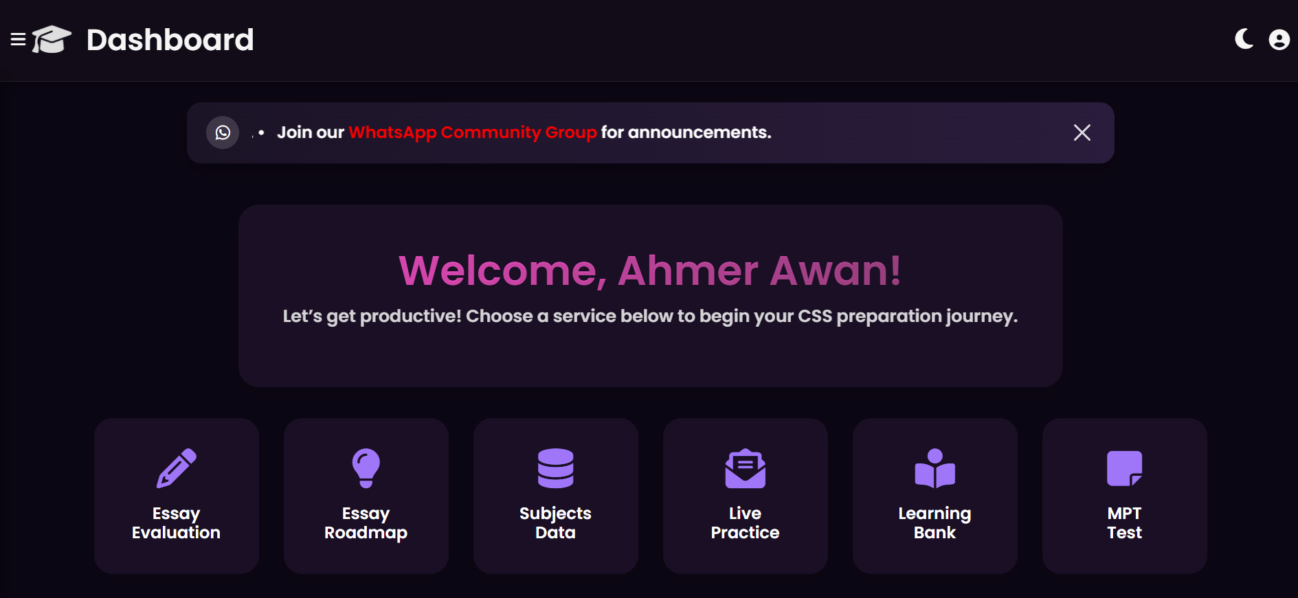Start the Live Practice label
Image resolution: width=1298 pixels, height=598 pixels.
[x=746, y=523]
